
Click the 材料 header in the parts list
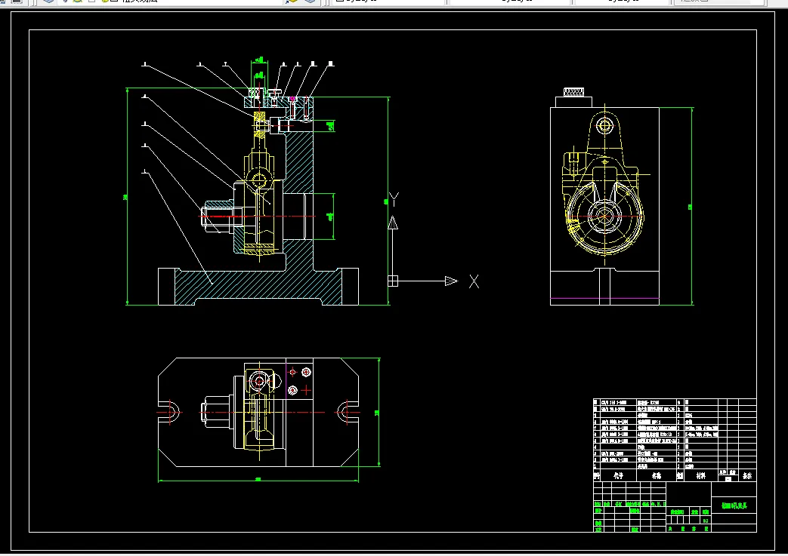click(700, 475)
